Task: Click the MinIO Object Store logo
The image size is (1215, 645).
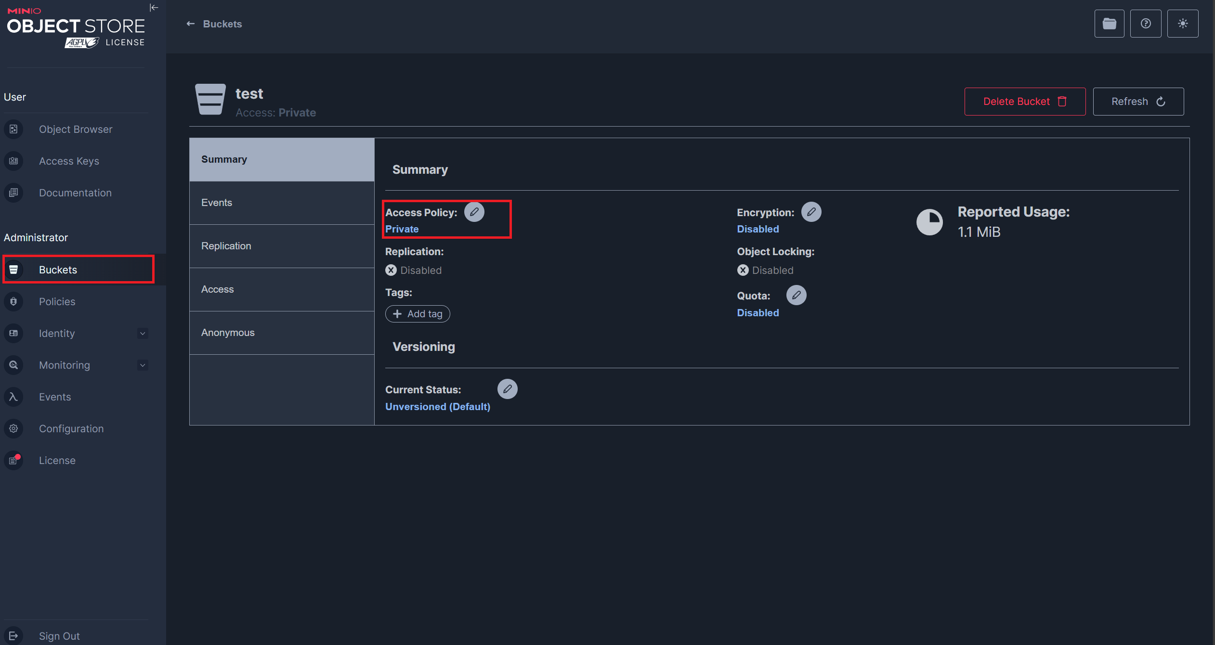Action: click(76, 28)
